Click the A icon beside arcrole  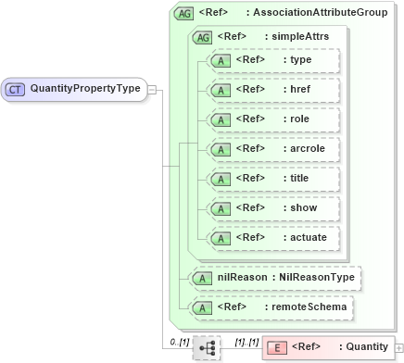click(221, 149)
